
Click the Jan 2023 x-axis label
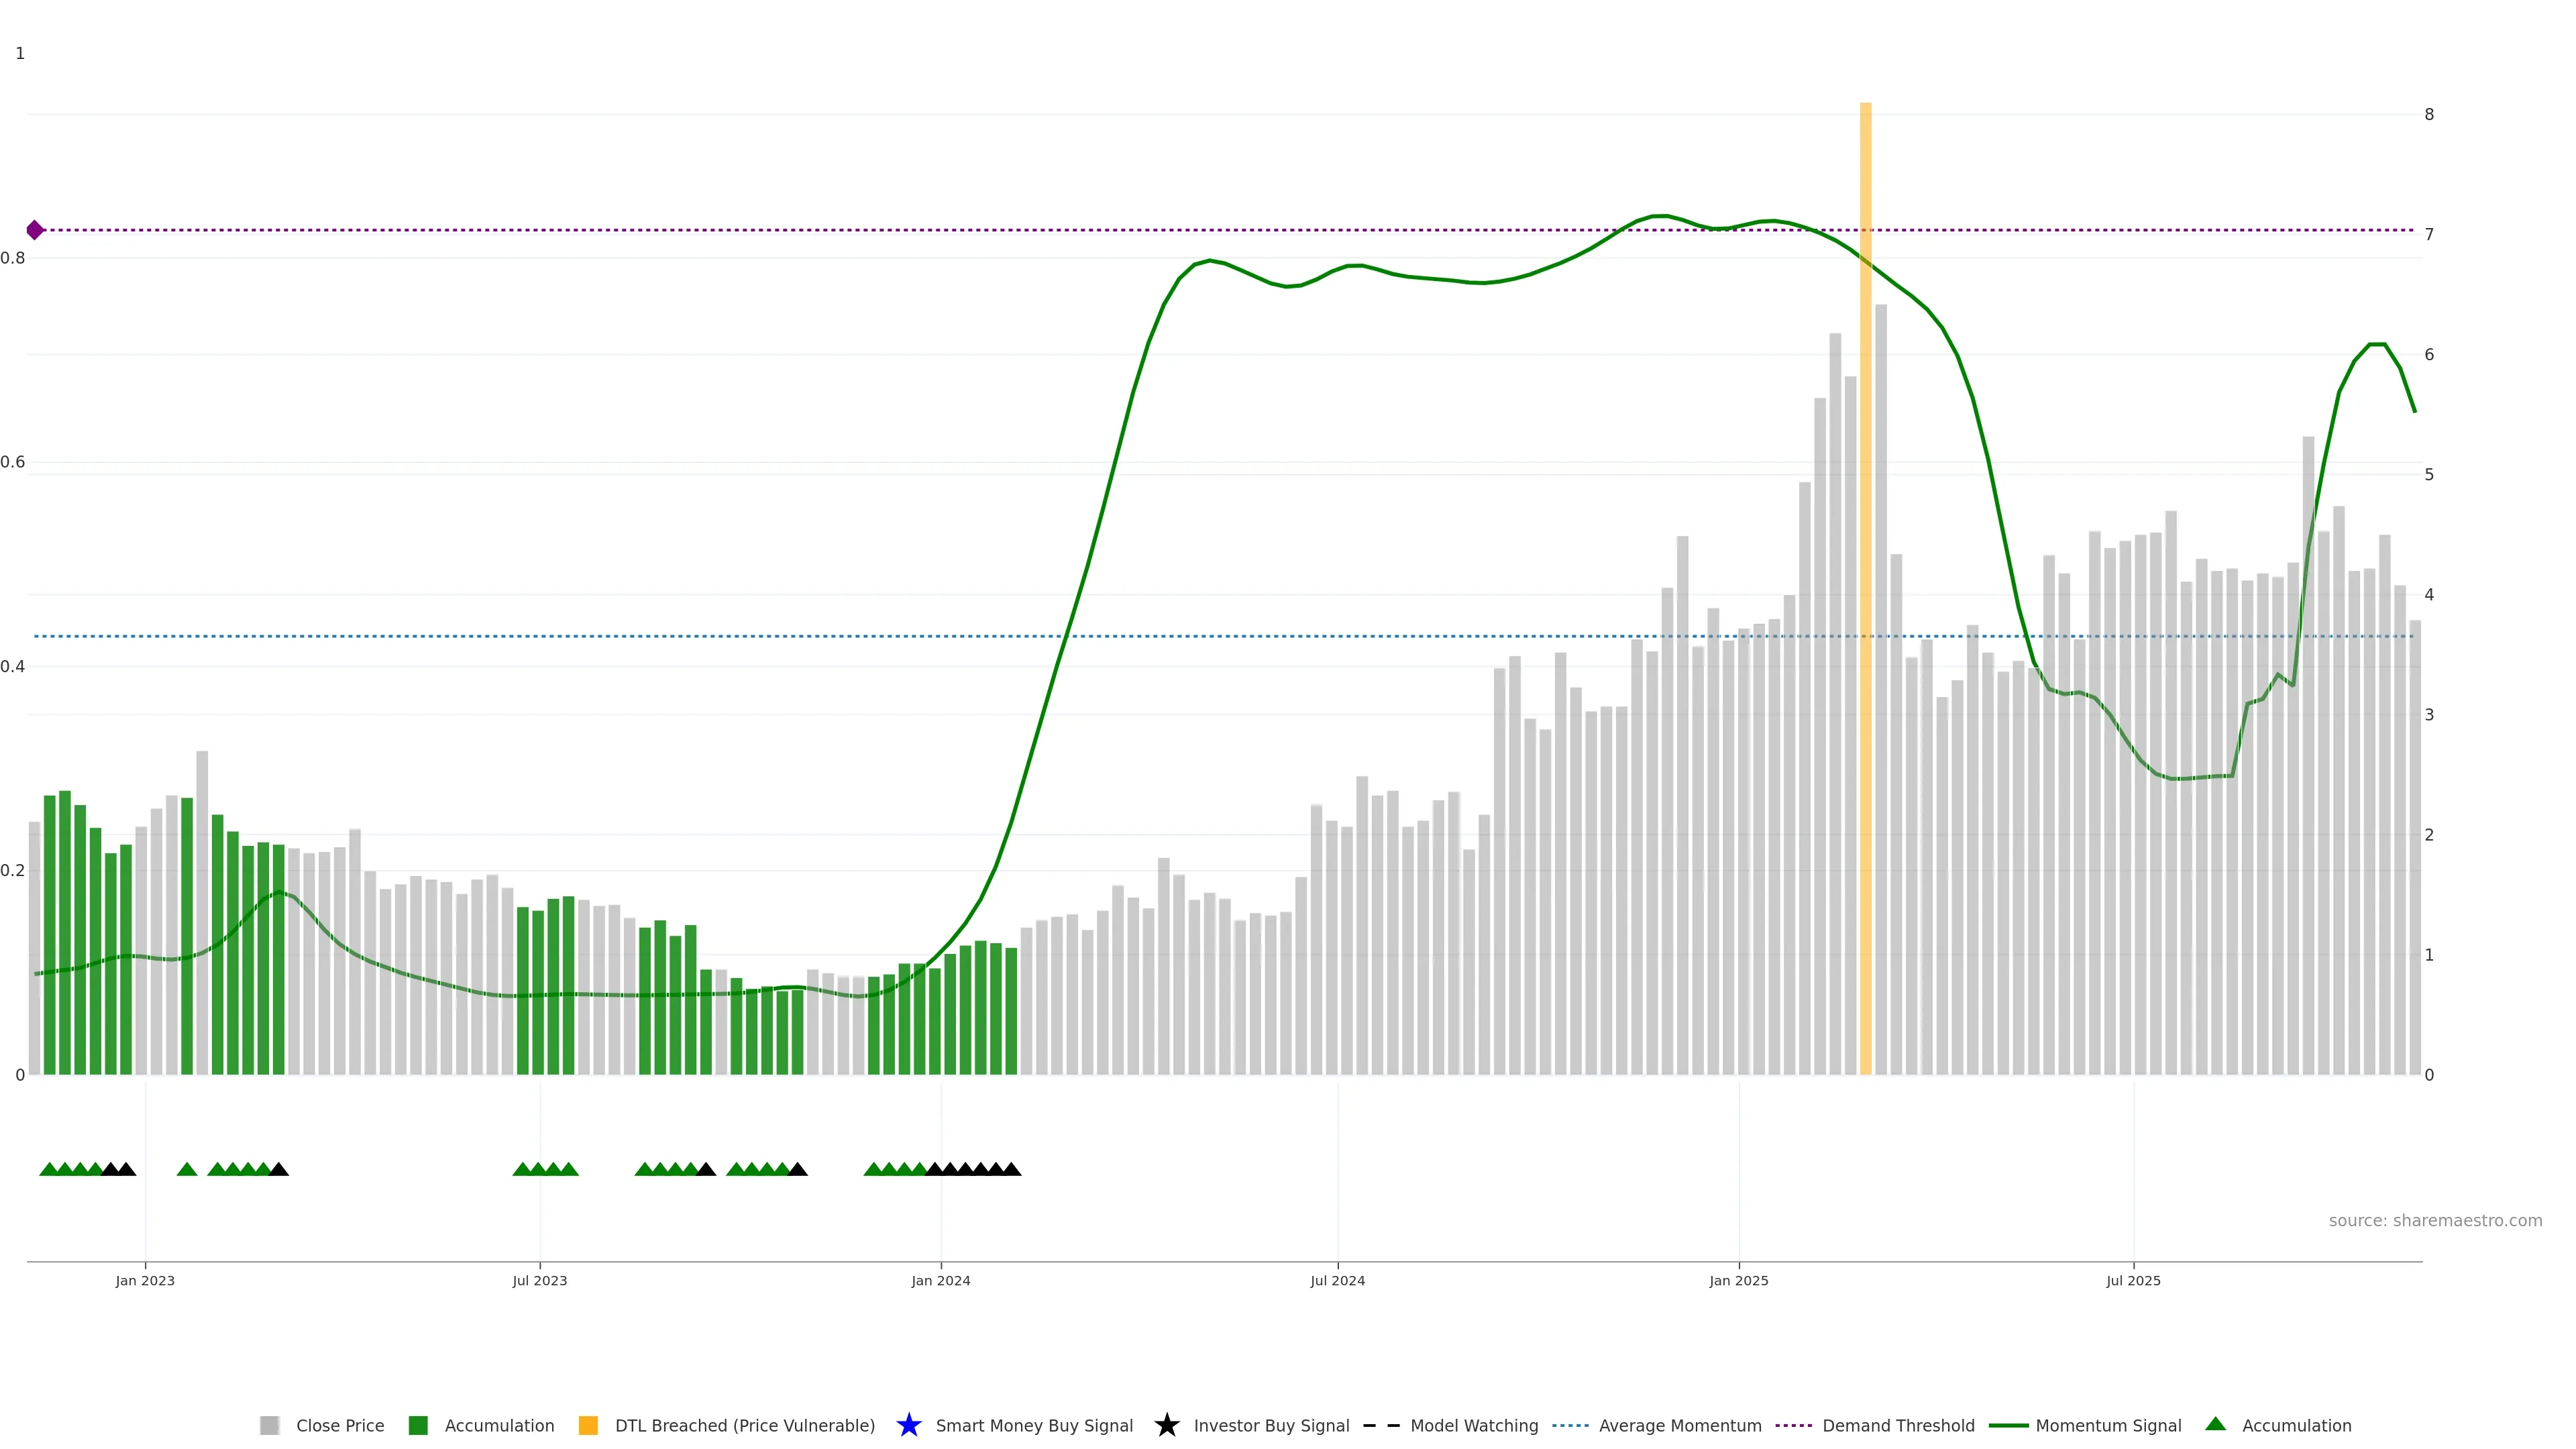tap(145, 1280)
